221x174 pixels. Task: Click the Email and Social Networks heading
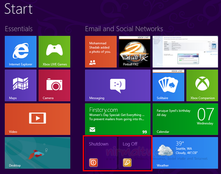[x=124, y=29]
